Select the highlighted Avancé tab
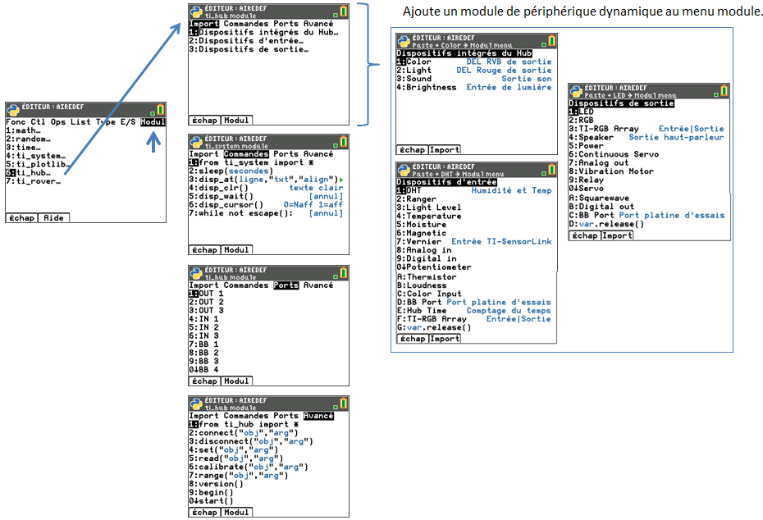The image size is (763, 520). tap(318, 416)
